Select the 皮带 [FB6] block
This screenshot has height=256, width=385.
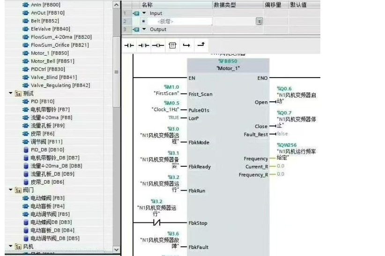43,134
